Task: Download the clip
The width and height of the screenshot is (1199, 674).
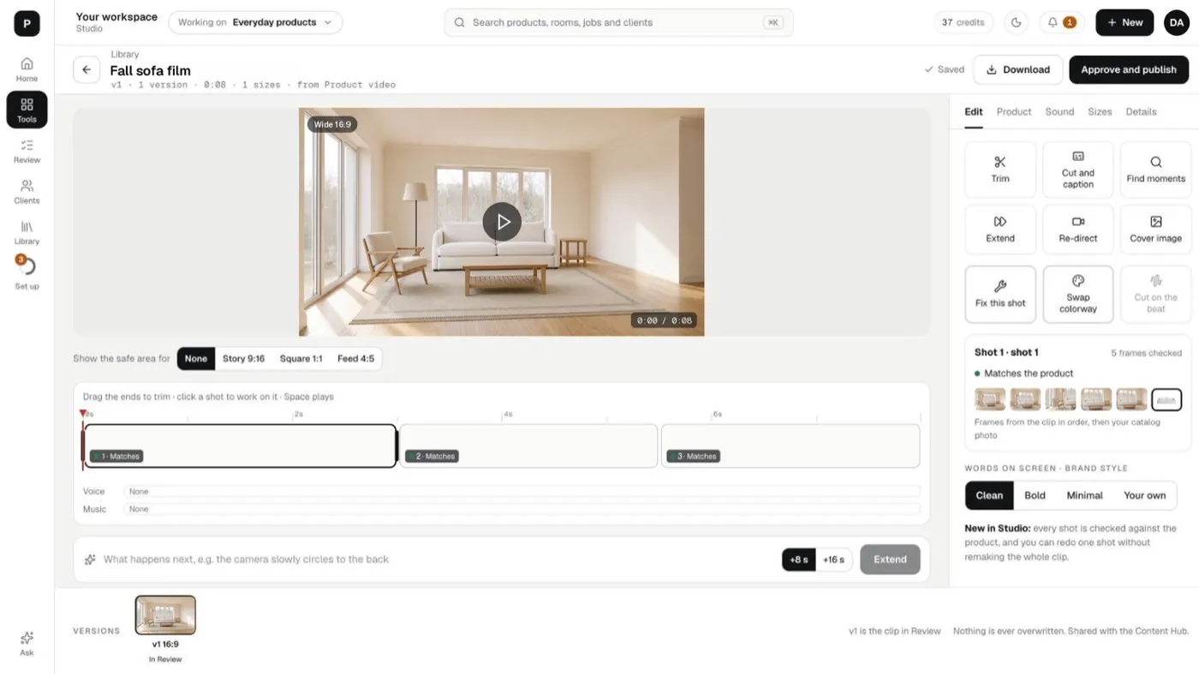Action: (1018, 69)
